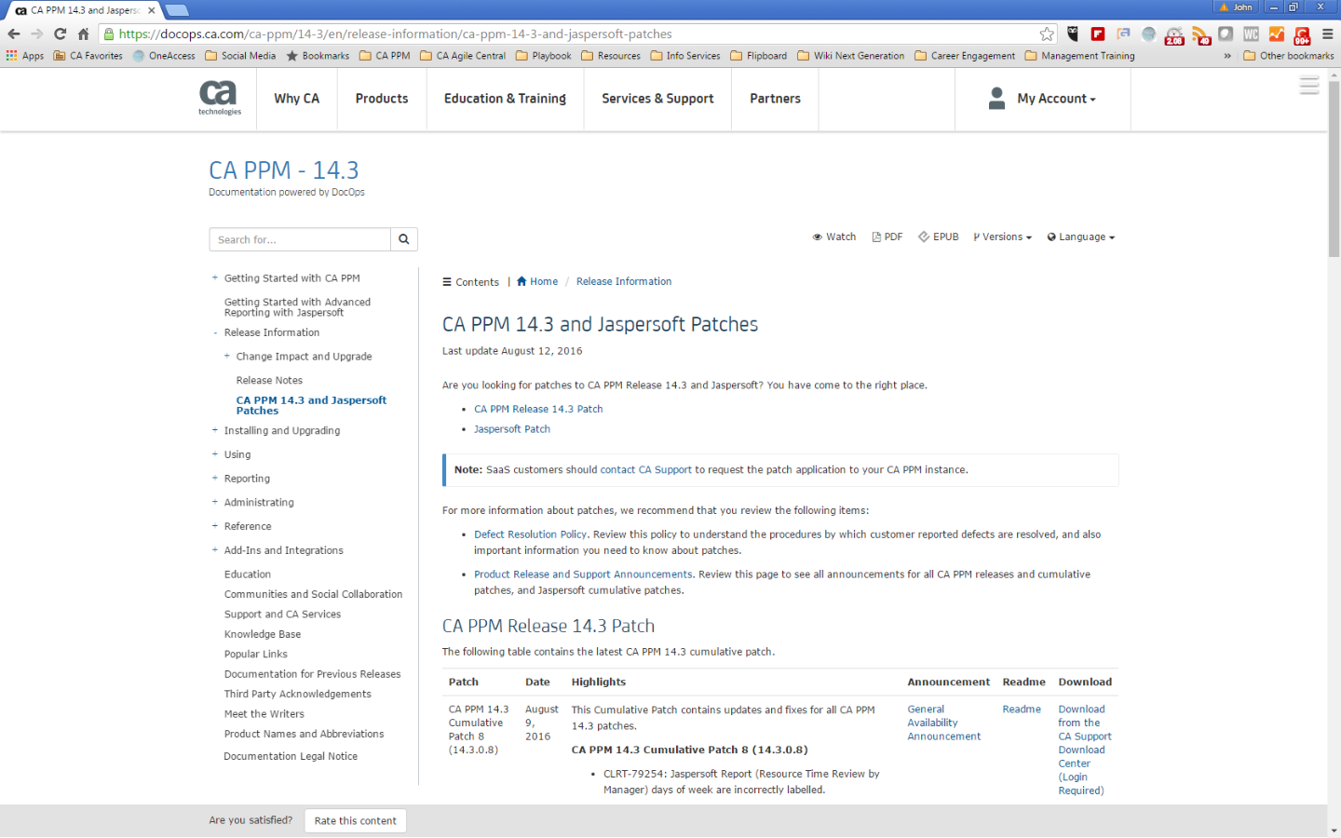The height and width of the screenshot is (838, 1341).
Task: Open Product Release and Support Announcements link
Action: pos(583,574)
